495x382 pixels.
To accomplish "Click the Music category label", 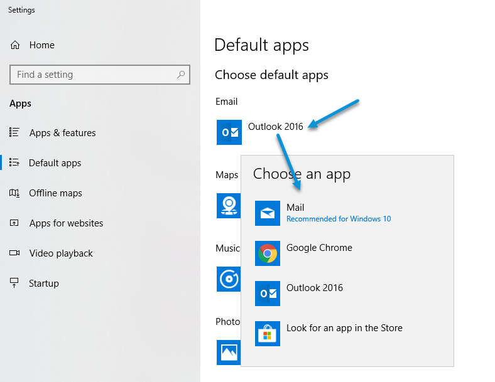I will tap(227, 248).
